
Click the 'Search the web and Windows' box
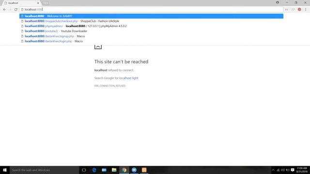click(44, 170)
